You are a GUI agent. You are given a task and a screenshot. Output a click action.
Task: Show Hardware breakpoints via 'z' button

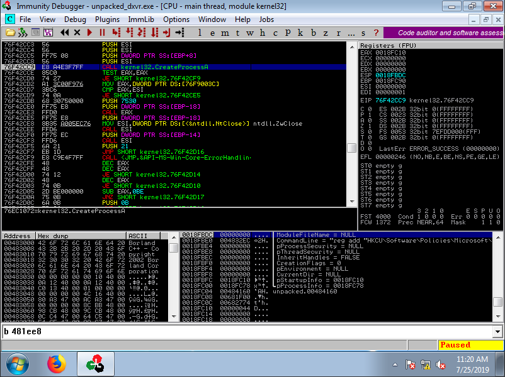(326, 33)
